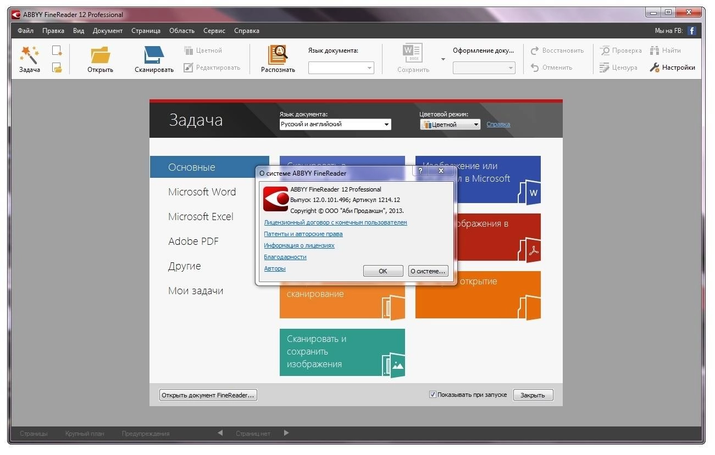Viewport: 715px width, 455px height.
Task: Select the Adobe PDF task category
Action: pyautogui.click(x=193, y=241)
